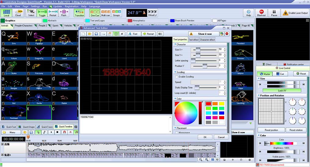Pick the yellow color swatch

pyautogui.click(x=221, y=104)
